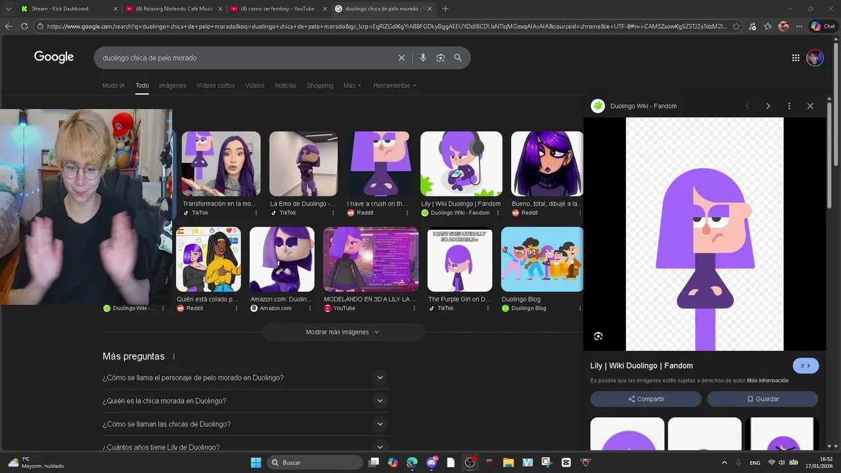Open browser Settings and more menu
The width and height of the screenshot is (841, 473).
coord(799,26)
